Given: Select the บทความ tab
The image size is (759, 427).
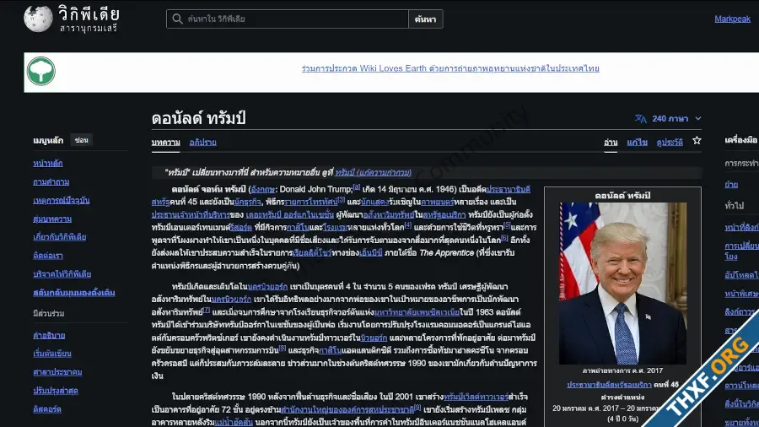Looking at the screenshot, I should [x=165, y=143].
